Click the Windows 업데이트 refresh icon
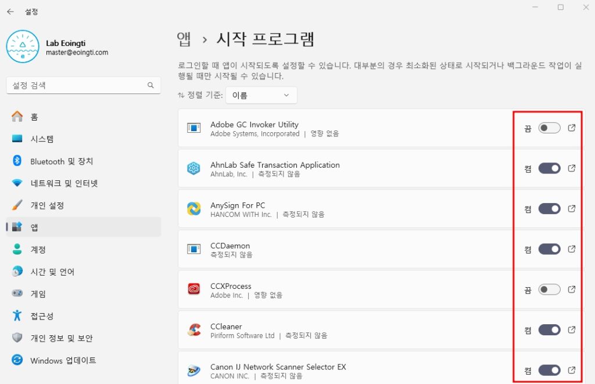 tap(17, 360)
